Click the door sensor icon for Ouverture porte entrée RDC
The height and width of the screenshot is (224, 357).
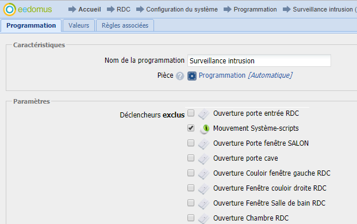click(204, 113)
